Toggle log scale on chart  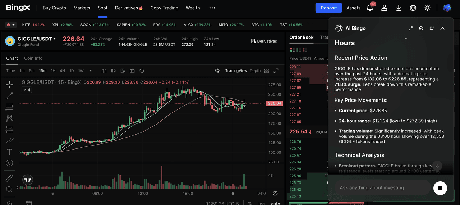pos(262,204)
